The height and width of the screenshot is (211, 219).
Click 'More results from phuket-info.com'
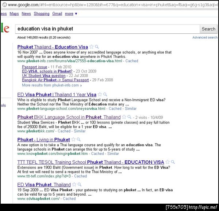point(52,85)
